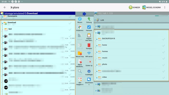Mark the homes share checkmark
Viewport: 169px width, 95px height.
(163, 52)
